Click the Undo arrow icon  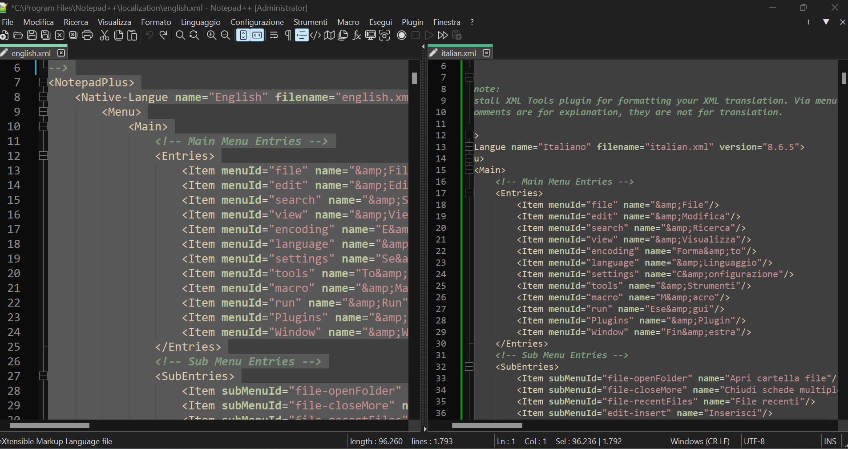(149, 35)
